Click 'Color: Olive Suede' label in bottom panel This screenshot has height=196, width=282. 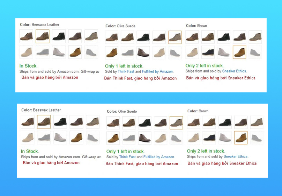(x=122, y=112)
